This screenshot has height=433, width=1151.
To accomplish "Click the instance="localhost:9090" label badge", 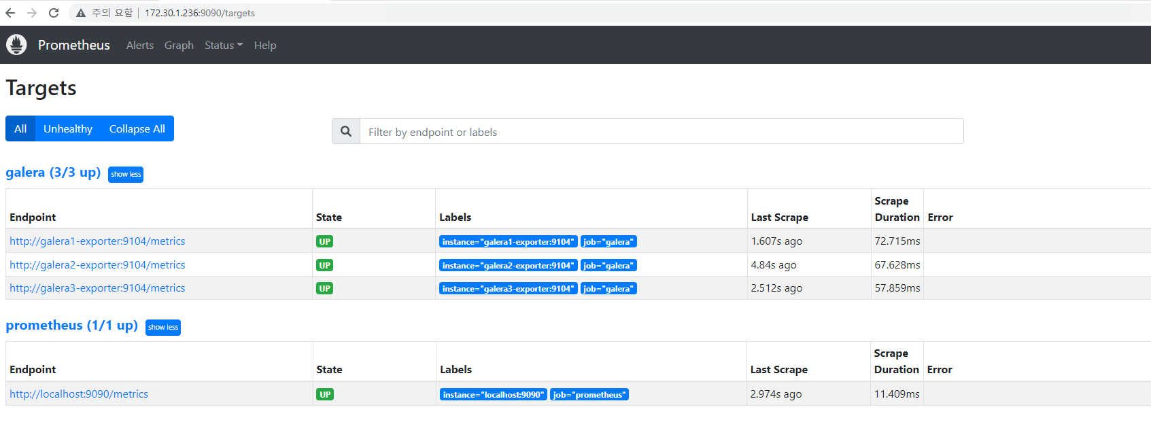I will (x=494, y=395).
